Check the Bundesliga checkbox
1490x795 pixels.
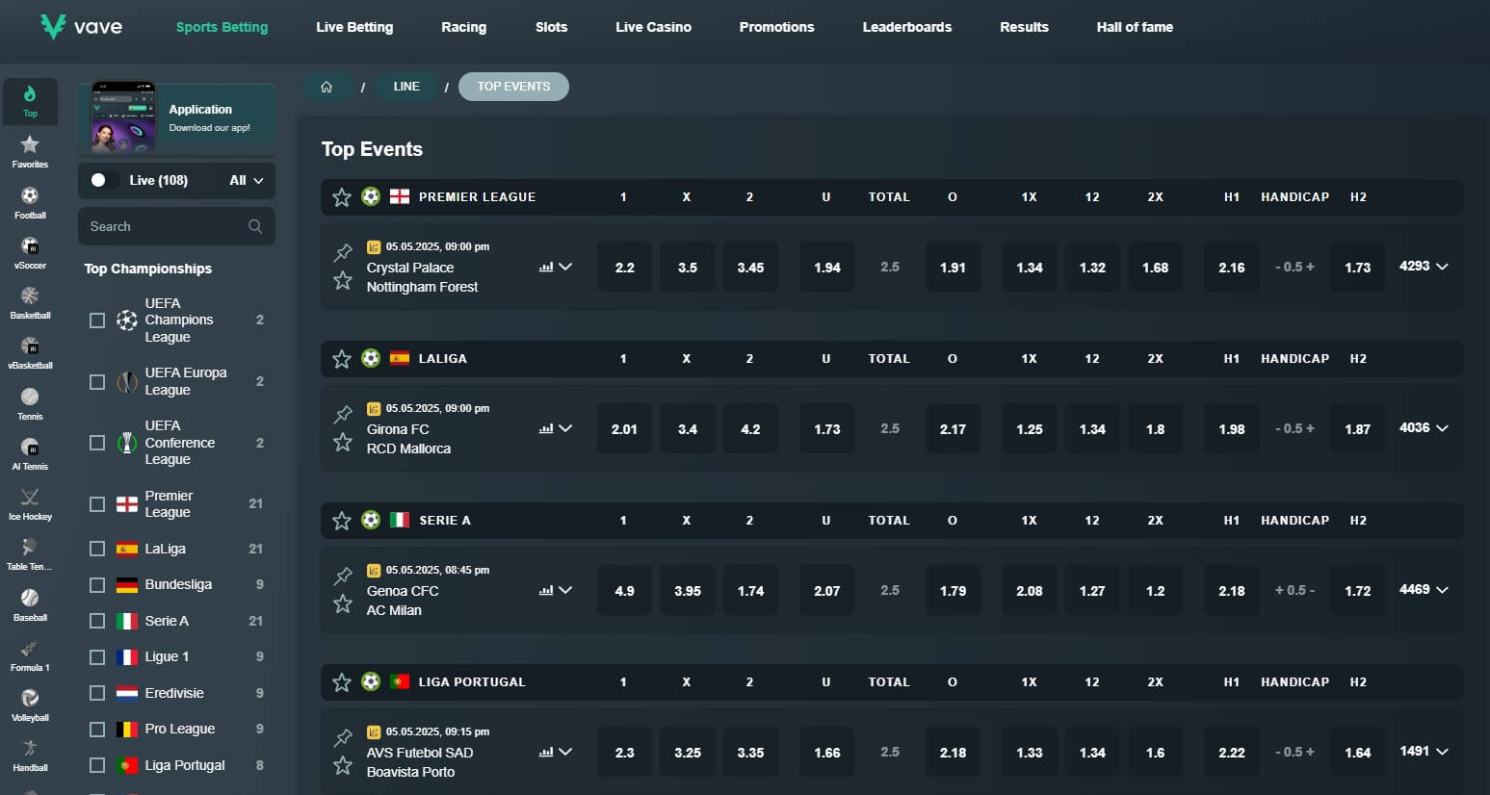click(x=97, y=585)
